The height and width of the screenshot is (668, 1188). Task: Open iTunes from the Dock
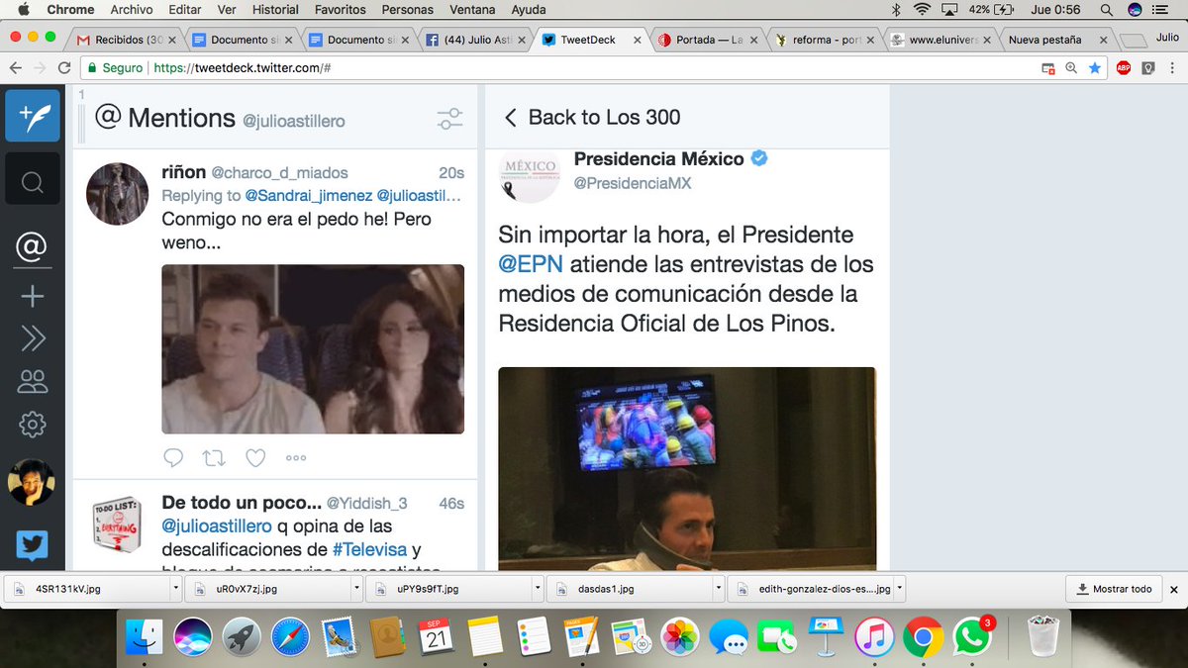point(875,636)
